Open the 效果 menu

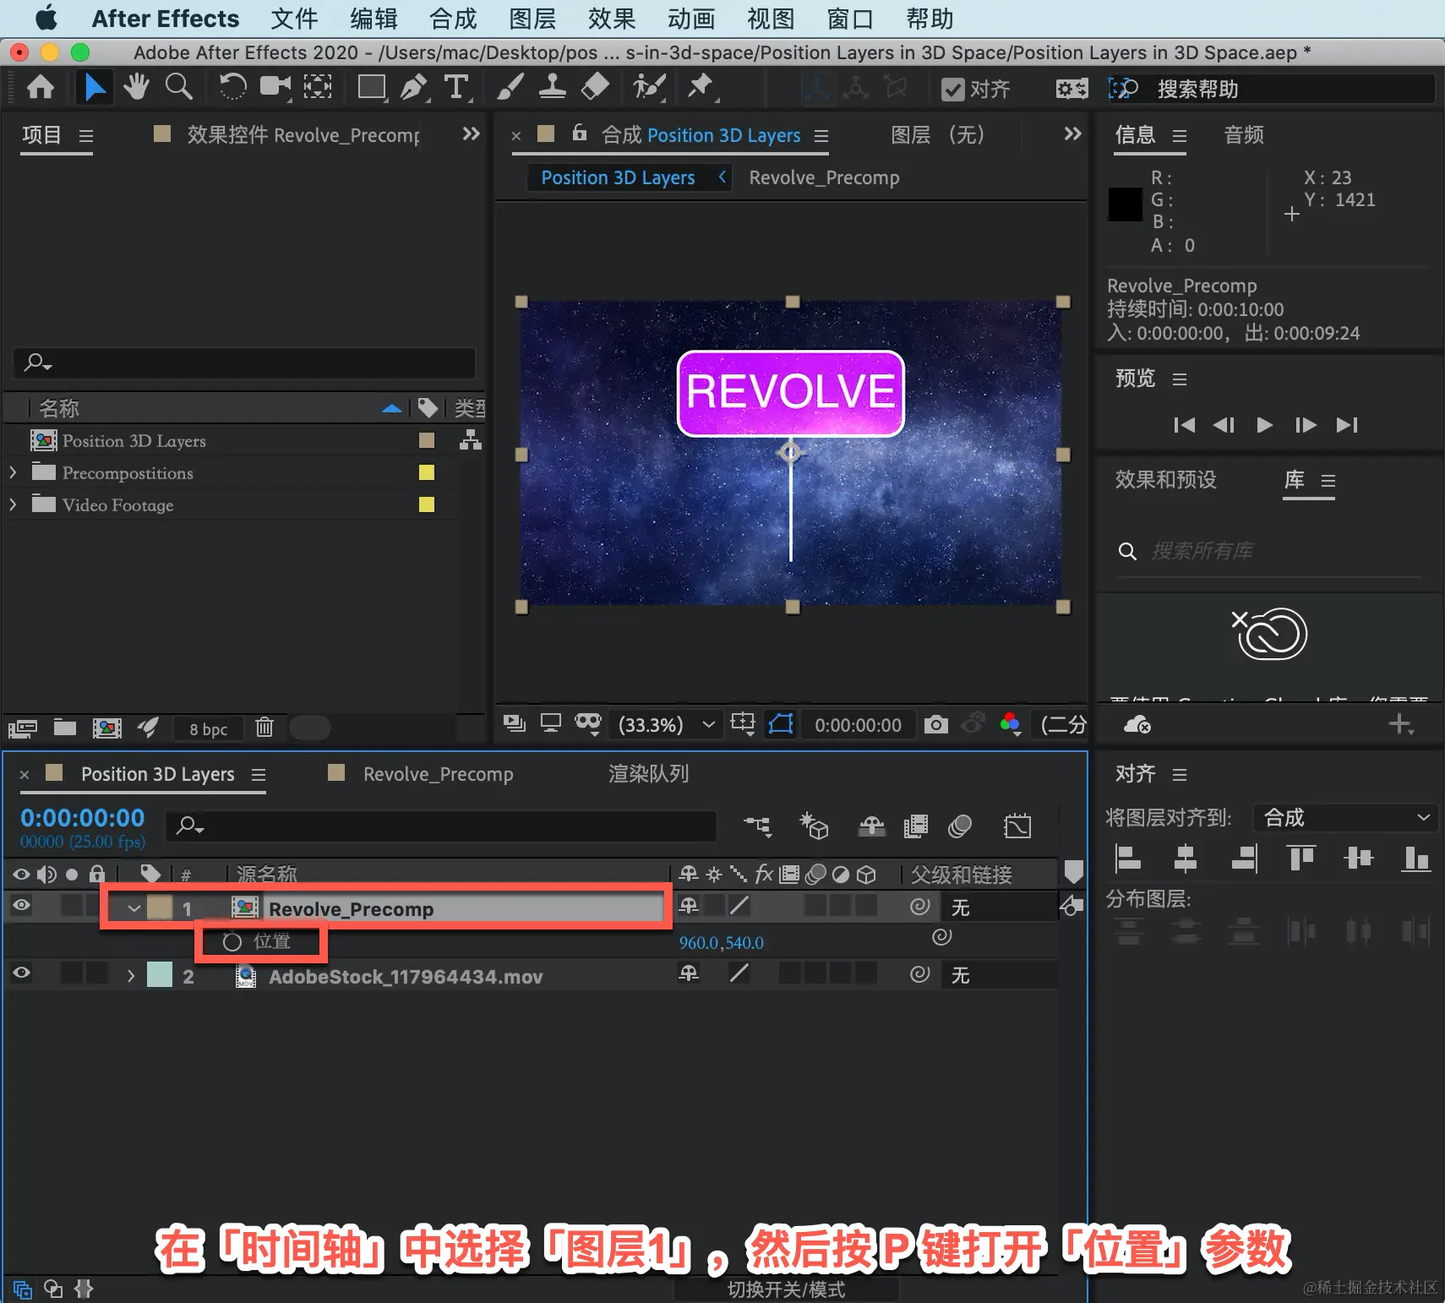[611, 19]
